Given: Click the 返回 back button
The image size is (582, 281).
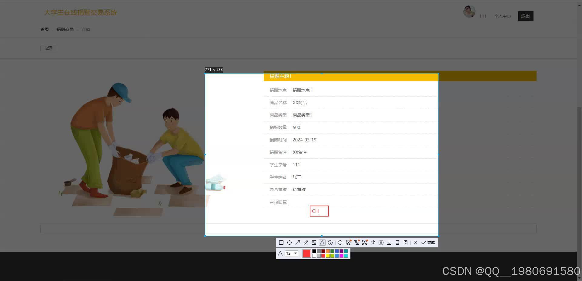Looking at the screenshot, I should (x=49, y=48).
